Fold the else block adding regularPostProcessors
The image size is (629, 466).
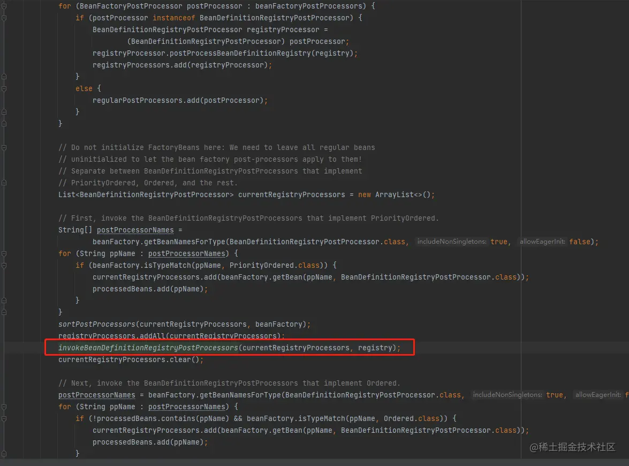pos(4,89)
